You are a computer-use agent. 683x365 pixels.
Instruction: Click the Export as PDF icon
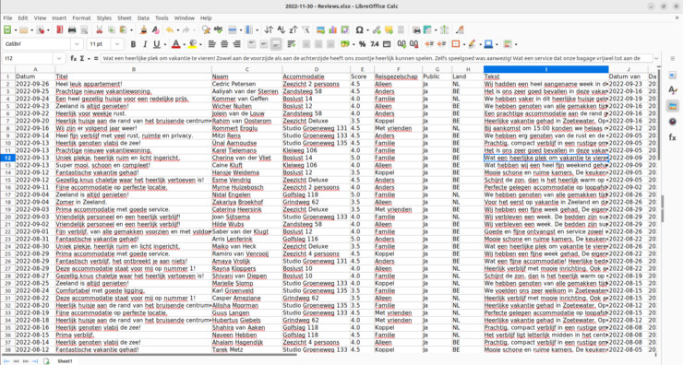[60, 30]
